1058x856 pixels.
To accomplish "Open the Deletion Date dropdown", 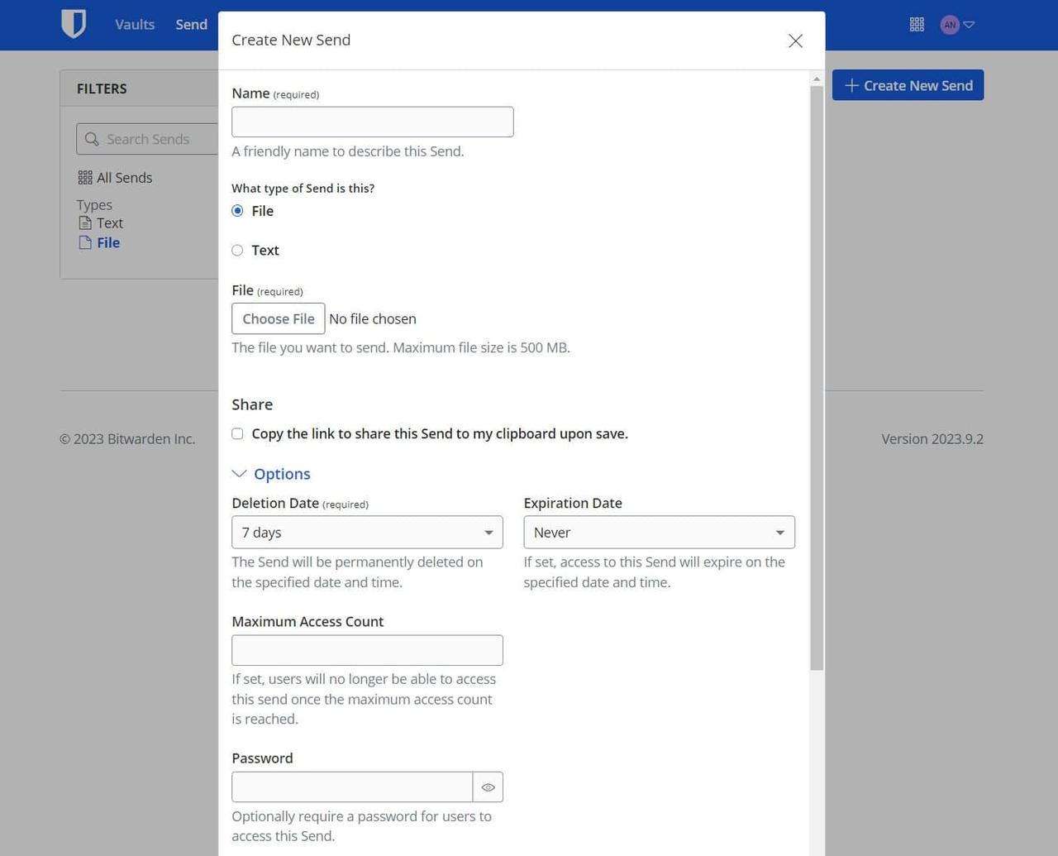I will [367, 533].
